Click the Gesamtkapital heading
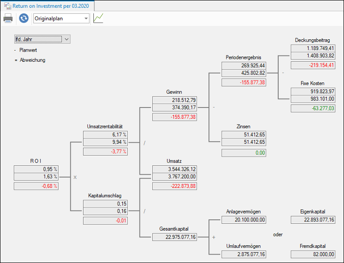This screenshot has height=263, width=344. pyautogui.click(x=174, y=229)
